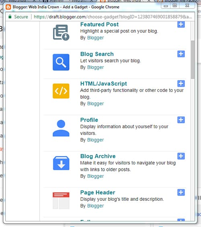Minimize the Add a Gadget window
This screenshot has height=227, width=201.
tap(166, 6)
